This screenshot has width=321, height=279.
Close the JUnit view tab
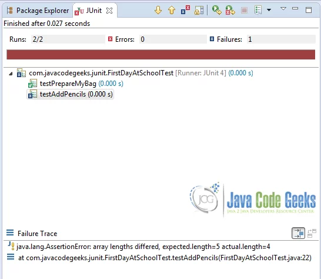pos(109,11)
